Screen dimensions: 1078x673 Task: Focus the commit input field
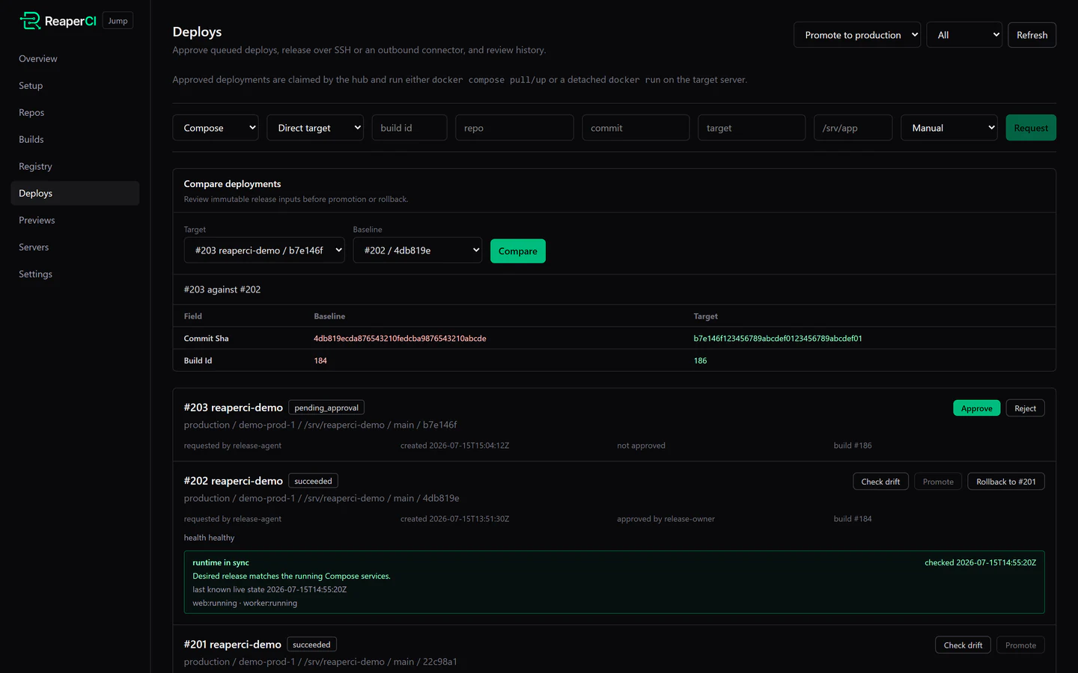636,128
